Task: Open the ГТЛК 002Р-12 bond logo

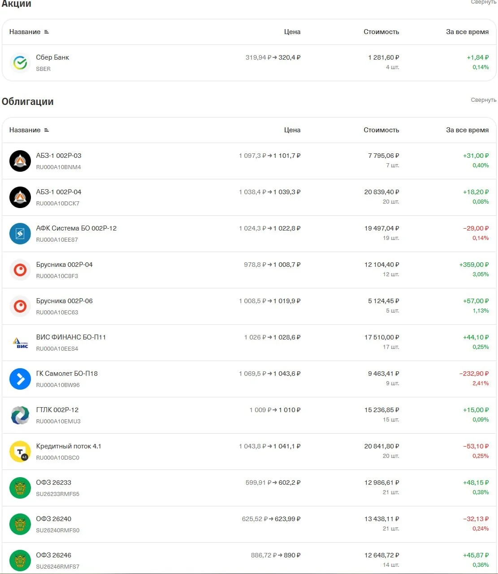Action: point(20,415)
